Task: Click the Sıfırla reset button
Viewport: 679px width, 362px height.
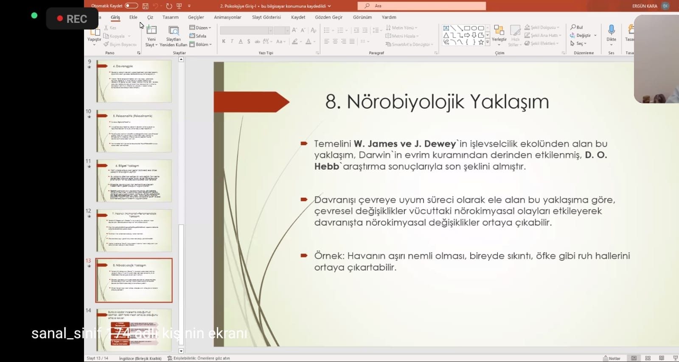Action: [x=198, y=36]
